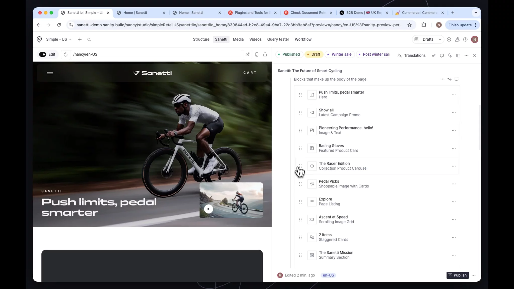Screen dimensions: 514x289
Task: Open the tasks checkmark icon
Action: pyautogui.click(x=449, y=39)
